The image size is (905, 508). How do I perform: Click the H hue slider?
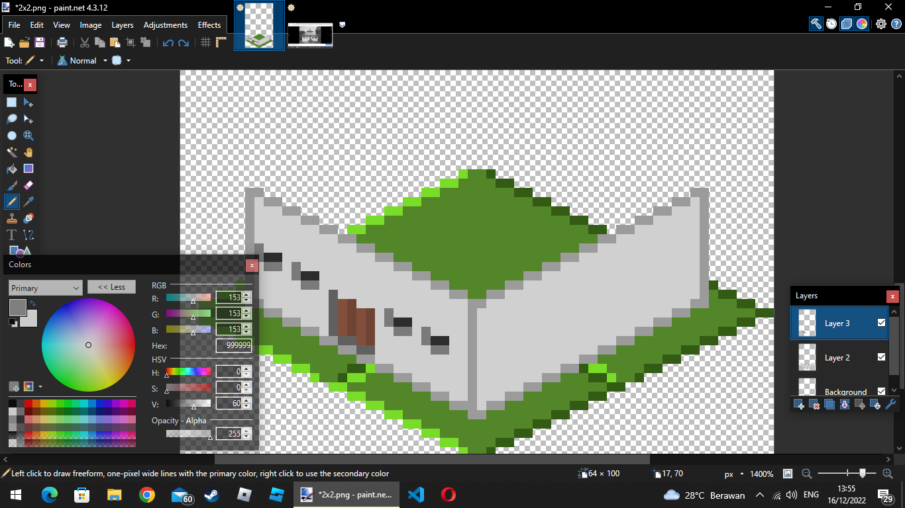189,372
